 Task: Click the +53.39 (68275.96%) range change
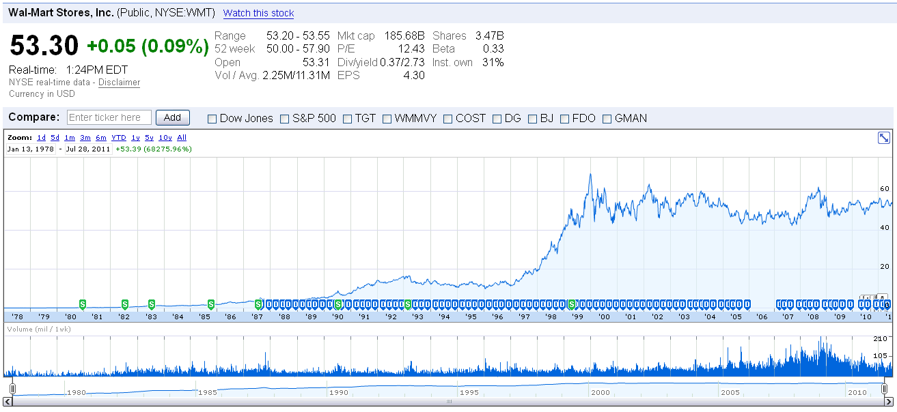(x=154, y=148)
